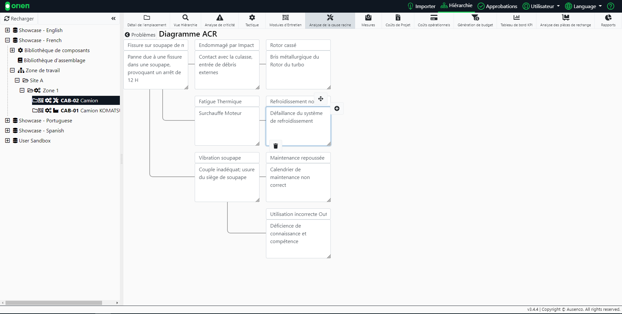Click the Défaillance du système de refroidissement text
Viewport: 622px width, 314px height.
click(296, 117)
